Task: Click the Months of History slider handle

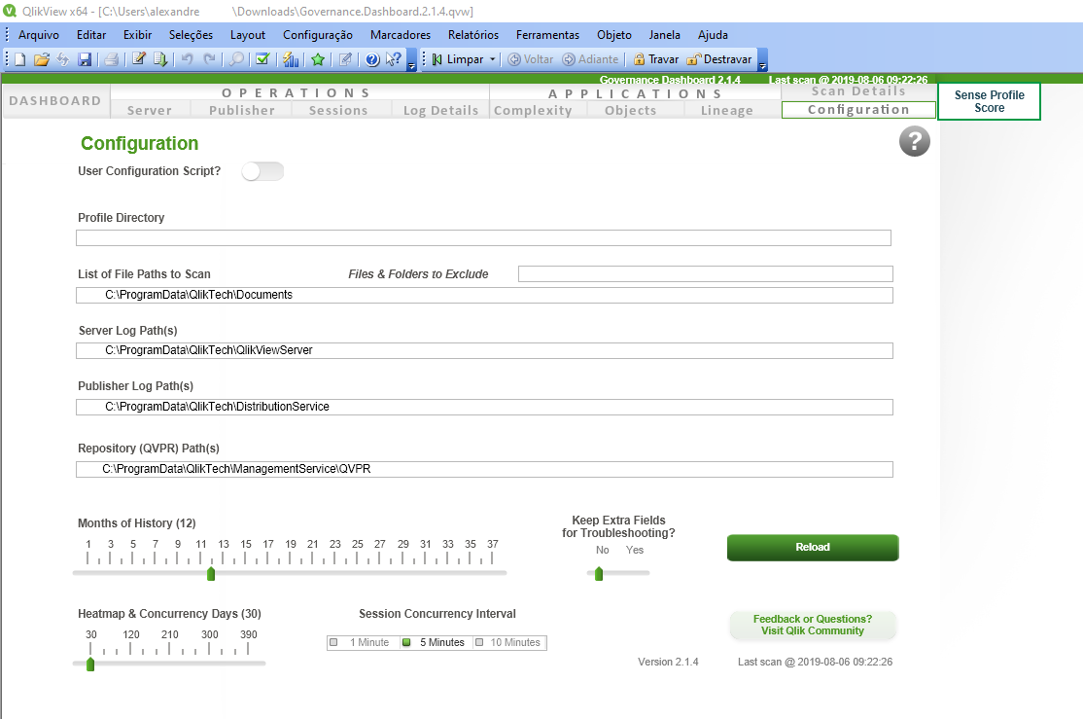Action: 211,574
